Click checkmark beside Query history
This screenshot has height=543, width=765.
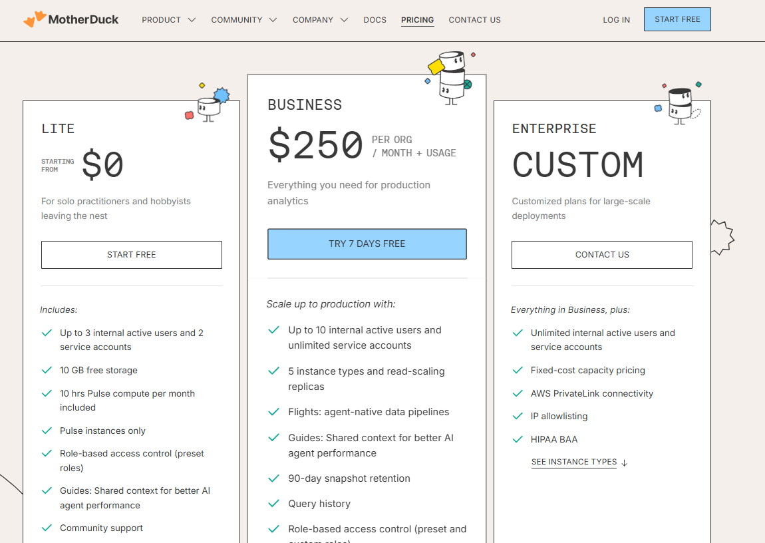coord(273,504)
